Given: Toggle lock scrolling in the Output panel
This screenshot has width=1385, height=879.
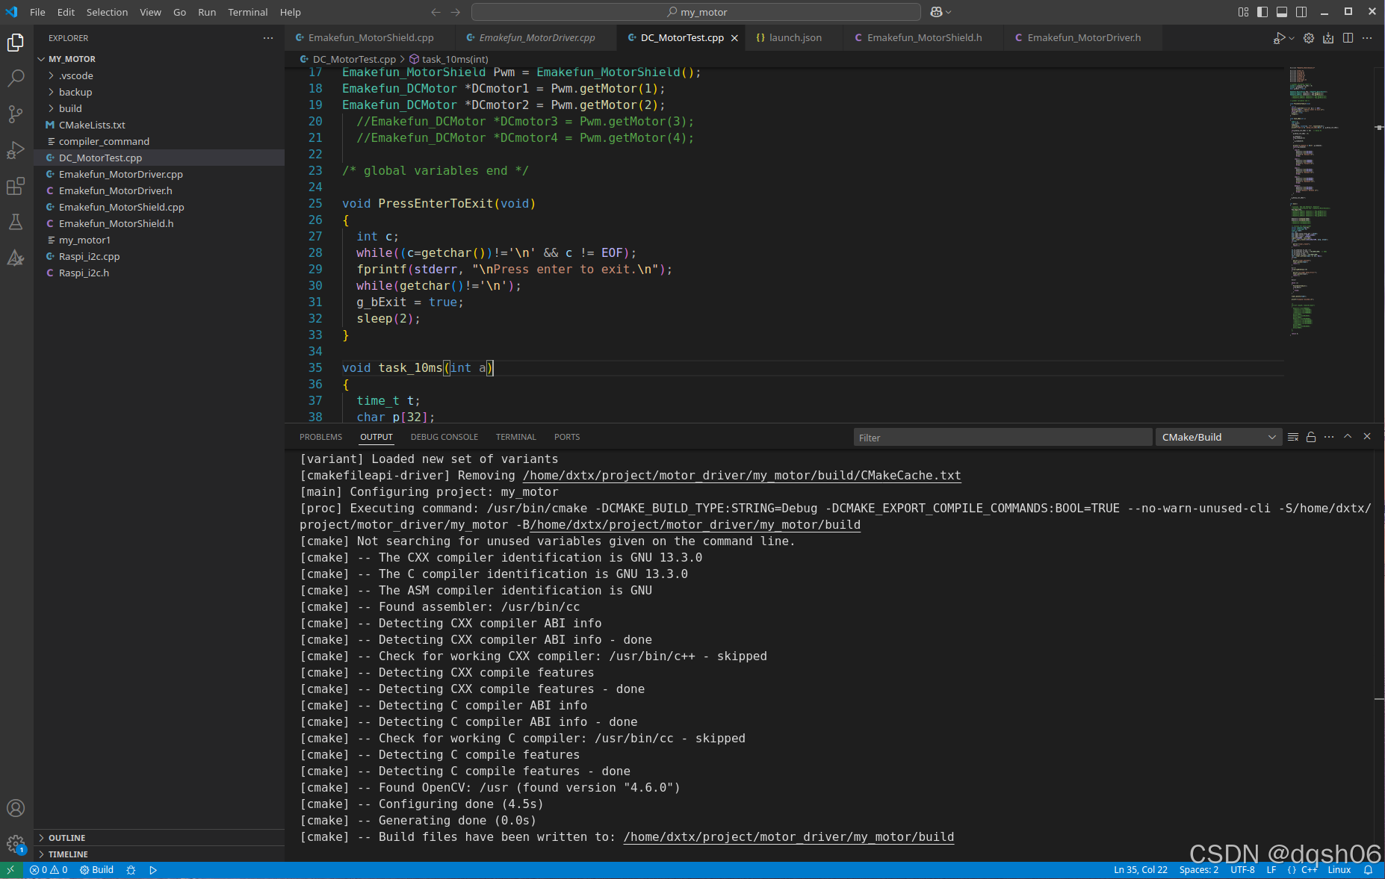Looking at the screenshot, I should [1311, 437].
